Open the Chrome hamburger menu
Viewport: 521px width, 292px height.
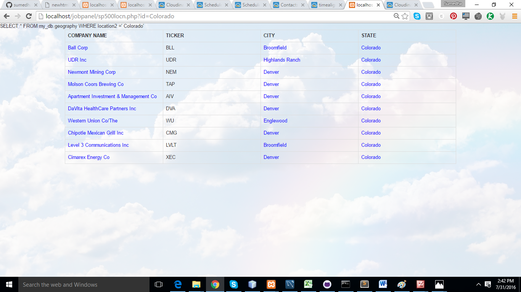pos(514,16)
